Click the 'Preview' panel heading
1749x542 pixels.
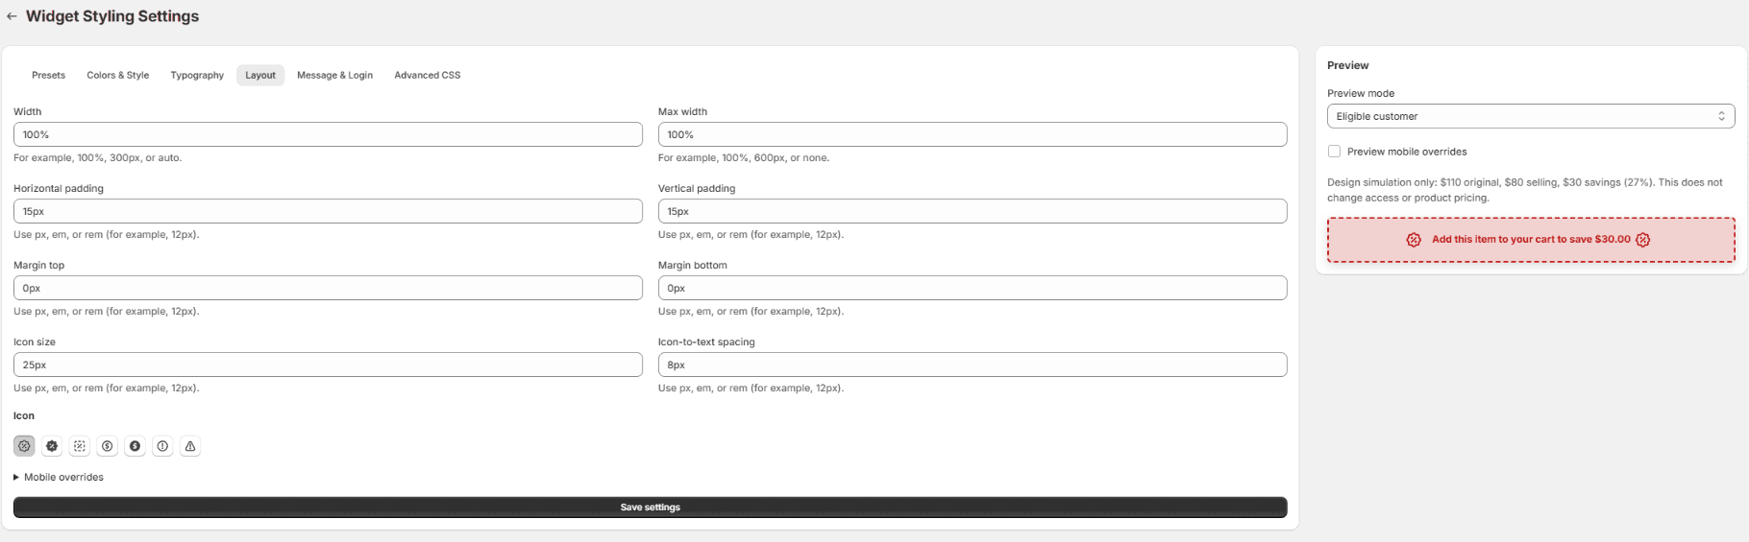tap(1347, 65)
